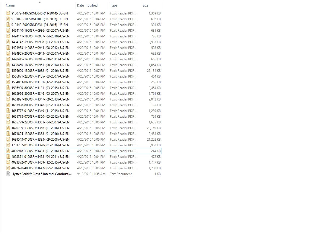Screen dimensions: 334x237
Task: Select file name 4023371-0100SRM1458-(04-2011)-US-EN
Action: pos(40,156)
